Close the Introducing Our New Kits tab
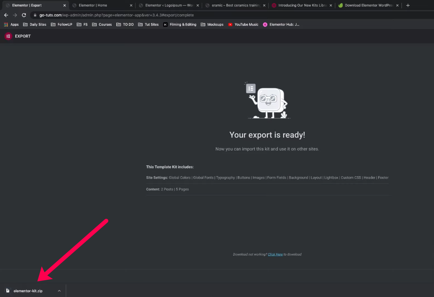Screen dimensions: 434x297 click(x=331, y=5)
